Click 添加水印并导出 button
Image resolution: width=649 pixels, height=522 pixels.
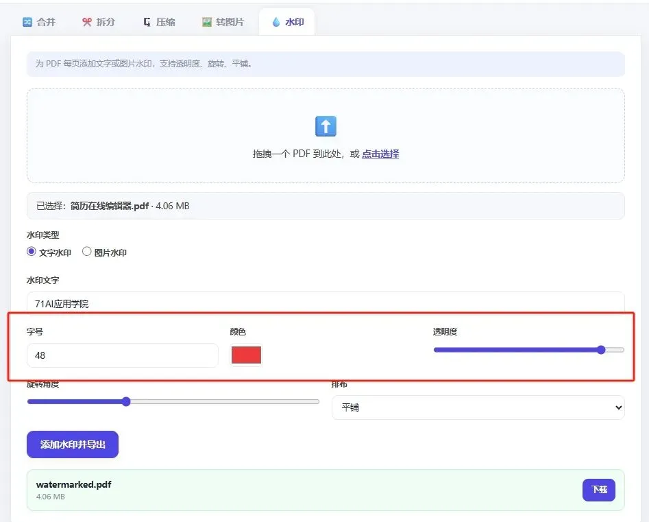pyautogui.click(x=73, y=444)
